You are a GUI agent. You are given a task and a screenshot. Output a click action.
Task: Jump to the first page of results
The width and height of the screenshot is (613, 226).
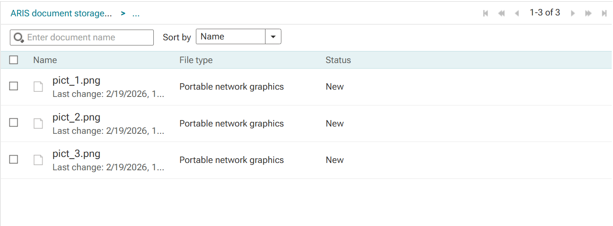click(485, 13)
